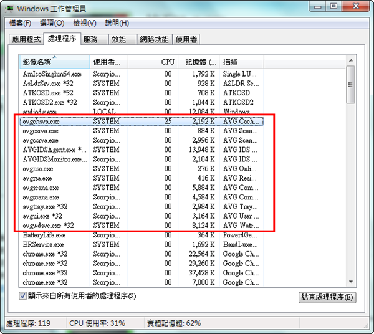The height and width of the screenshot is (334, 374).
Task: Select the 處理程序 tab
Action: pyautogui.click(x=62, y=39)
